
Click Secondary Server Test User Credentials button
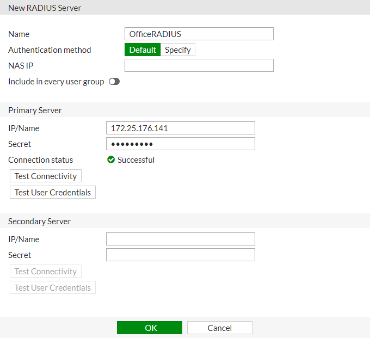[x=53, y=287]
